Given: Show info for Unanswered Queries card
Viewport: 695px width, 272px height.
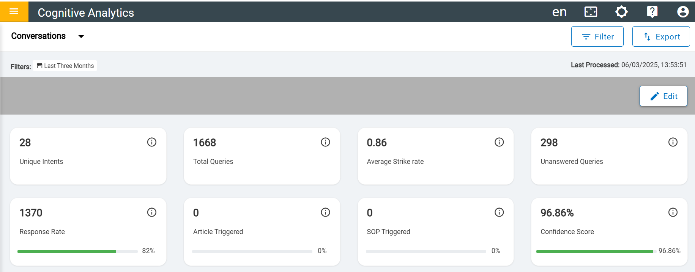Looking at the screenshot, I should [673, 142].
